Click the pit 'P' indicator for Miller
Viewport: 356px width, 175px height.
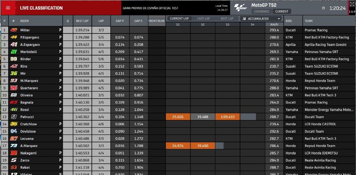(x=60, y=30)
